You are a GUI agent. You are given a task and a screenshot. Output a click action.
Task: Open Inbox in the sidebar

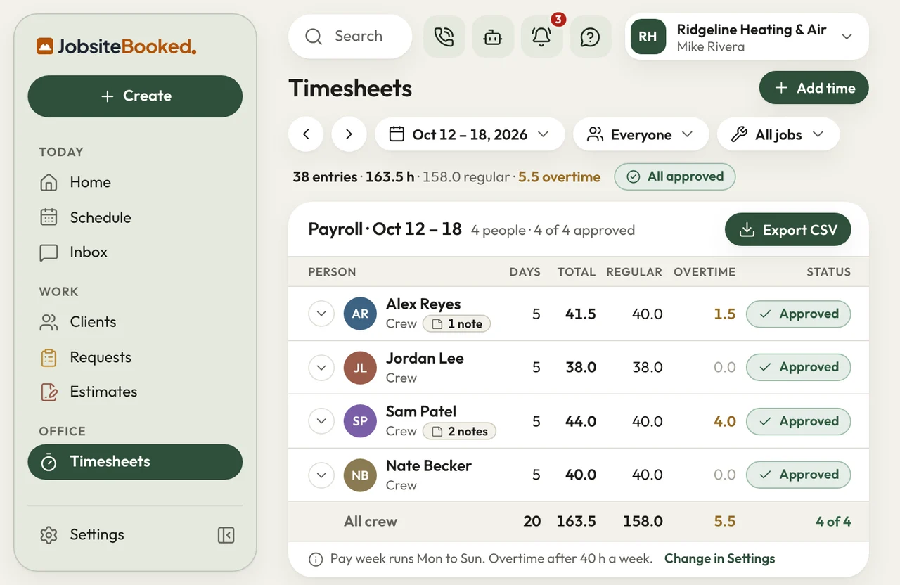pos(135,252)
